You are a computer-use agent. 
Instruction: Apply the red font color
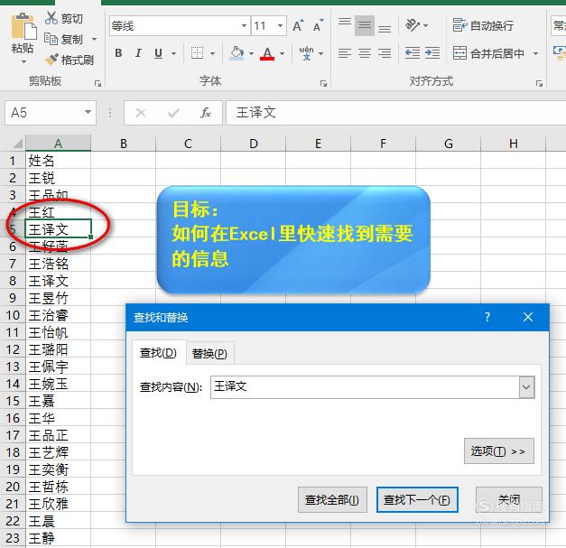(x=267, y=53)
